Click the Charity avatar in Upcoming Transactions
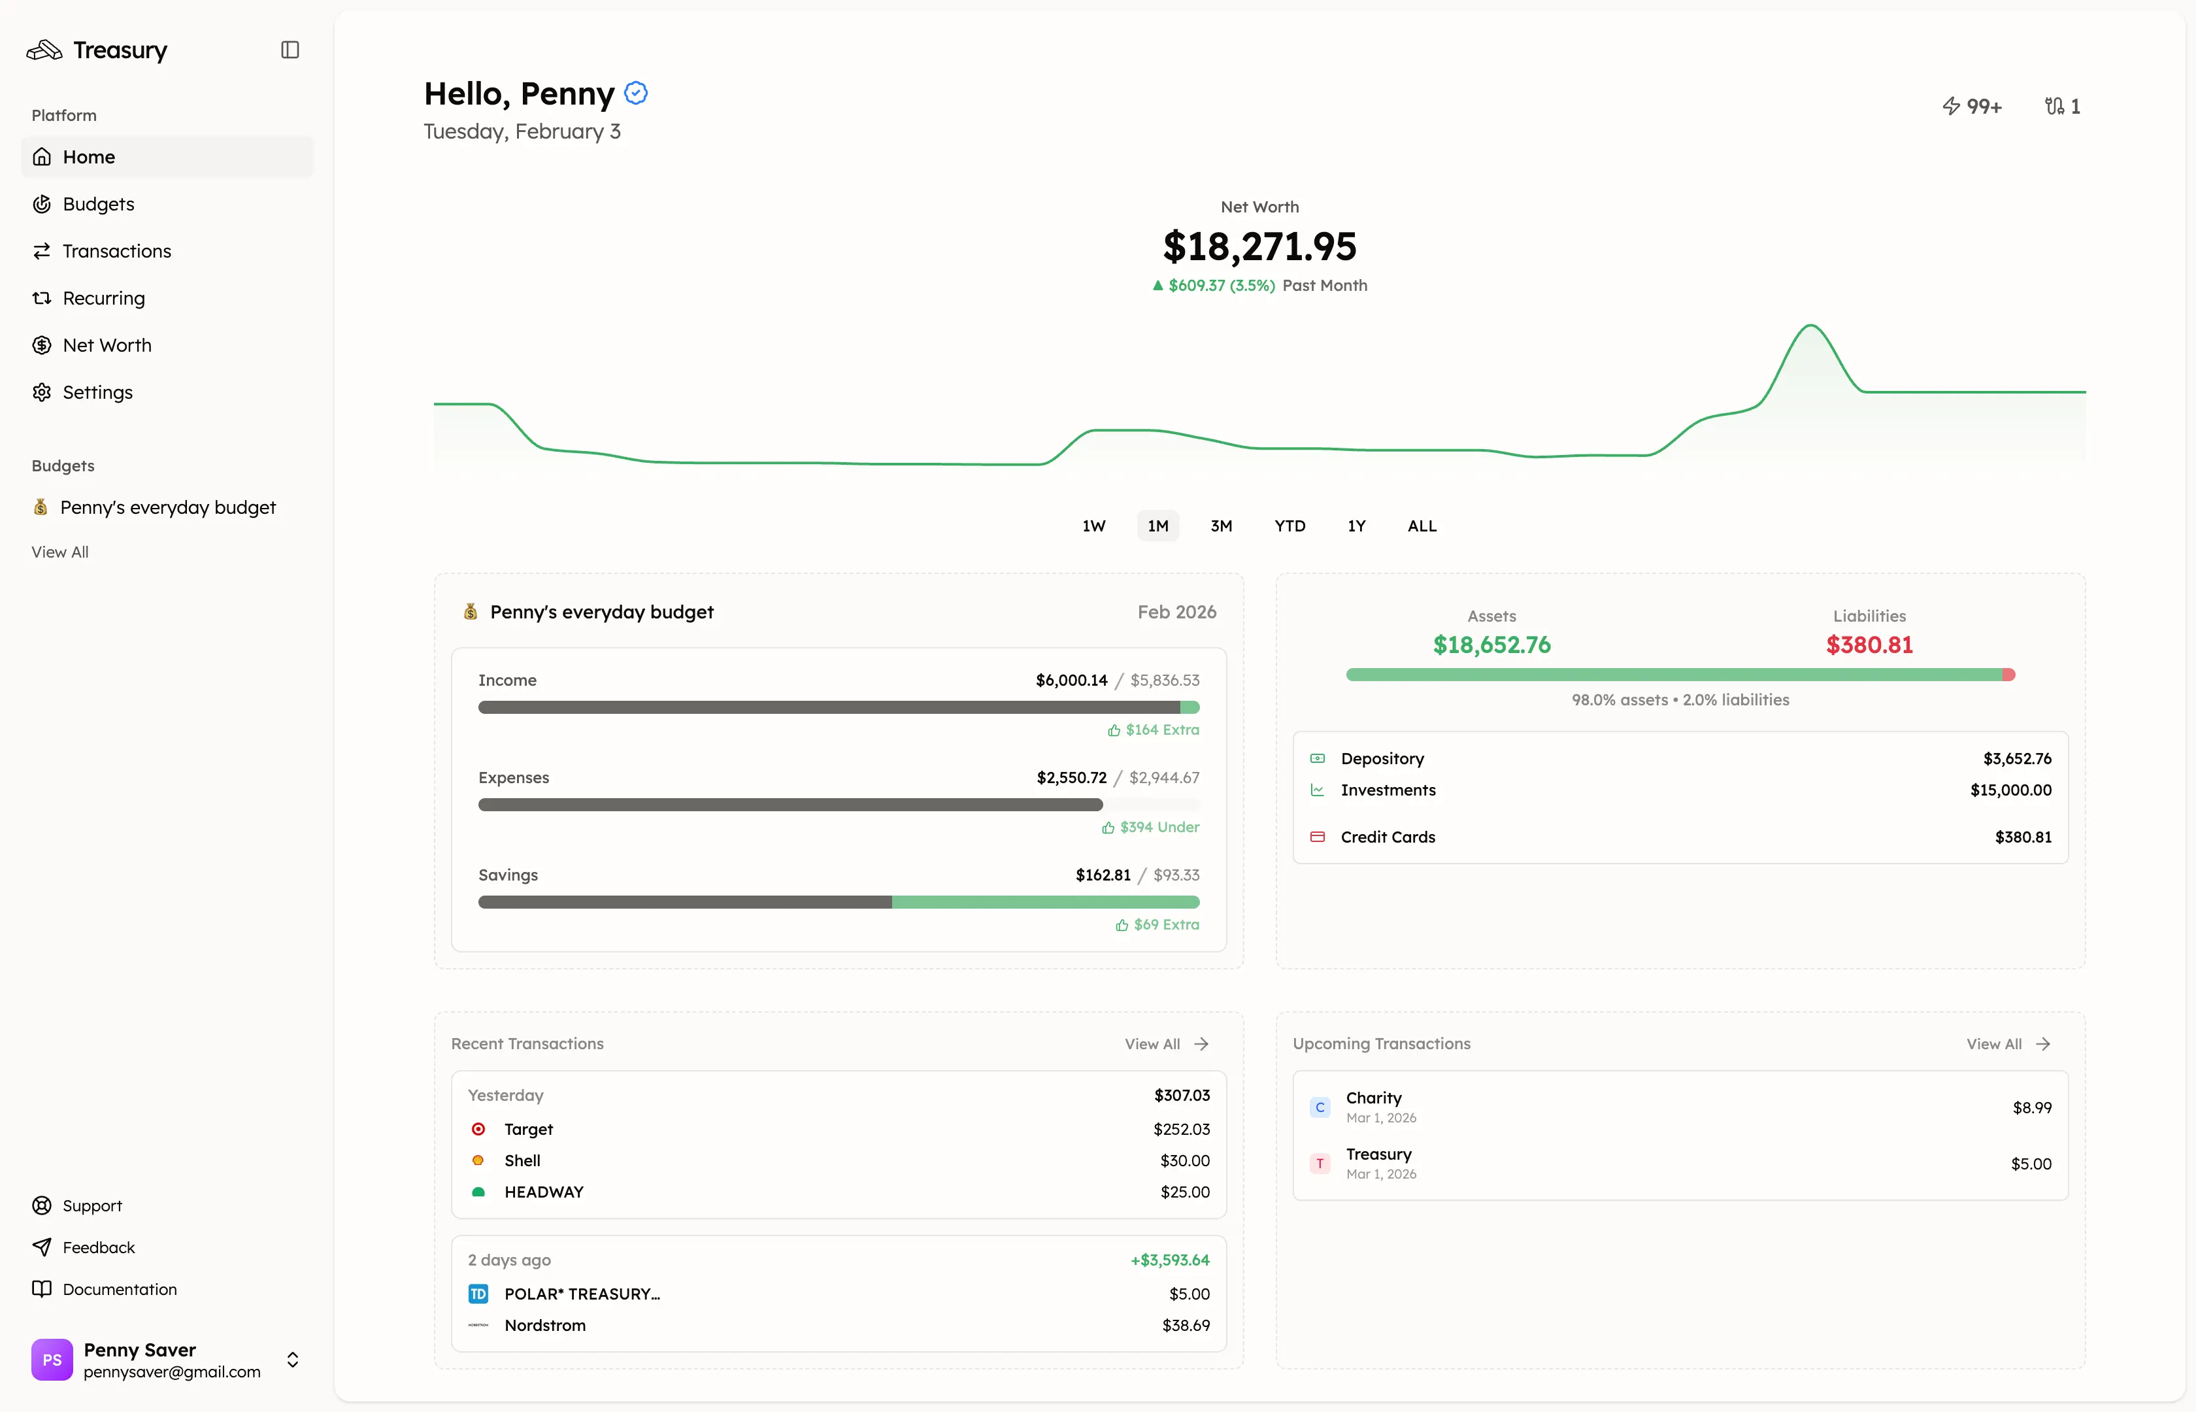Viewport: 2196px width, 1412px height. pos(1320,1107)
